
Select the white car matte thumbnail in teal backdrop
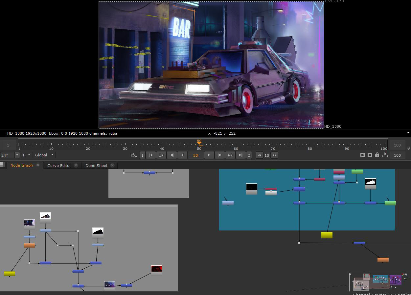371,184
